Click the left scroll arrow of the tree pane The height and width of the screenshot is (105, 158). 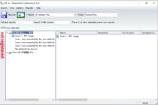click(x=7, y=100)
